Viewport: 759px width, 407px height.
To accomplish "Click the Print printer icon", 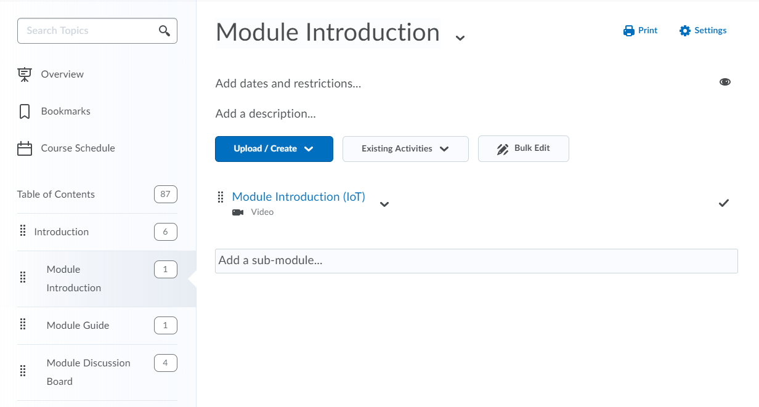I will coord(628,31).
